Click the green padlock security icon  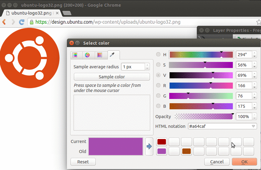31,22
